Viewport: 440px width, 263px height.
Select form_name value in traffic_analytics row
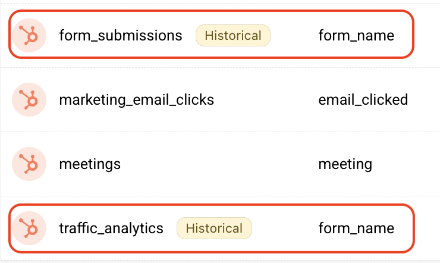[x=356, y=228]
